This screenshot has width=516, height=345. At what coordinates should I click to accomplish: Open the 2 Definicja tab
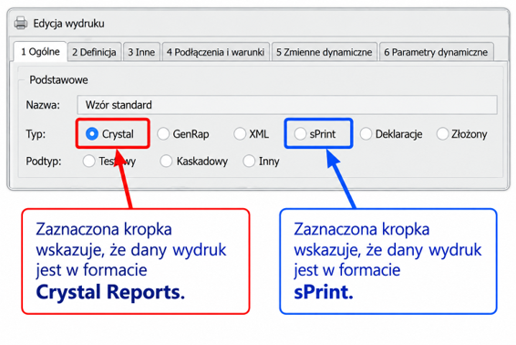click(94, 52)
